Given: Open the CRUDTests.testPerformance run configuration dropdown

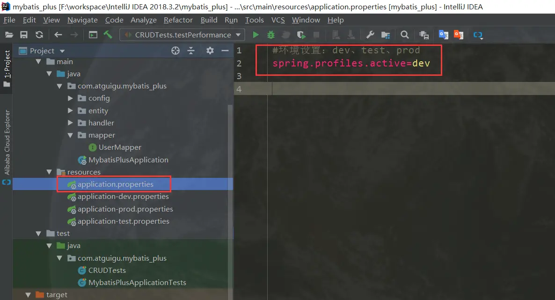Looking at the screenshot, I should (183, 35).
